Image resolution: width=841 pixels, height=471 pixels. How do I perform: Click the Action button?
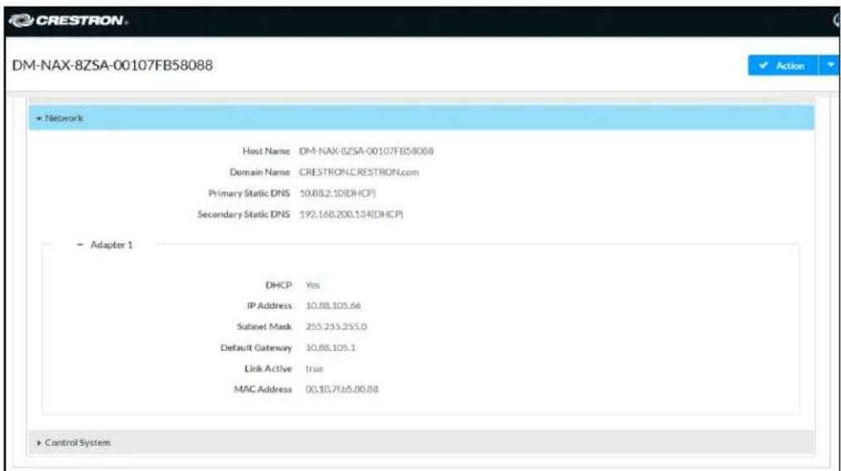(x=783, y=66)
